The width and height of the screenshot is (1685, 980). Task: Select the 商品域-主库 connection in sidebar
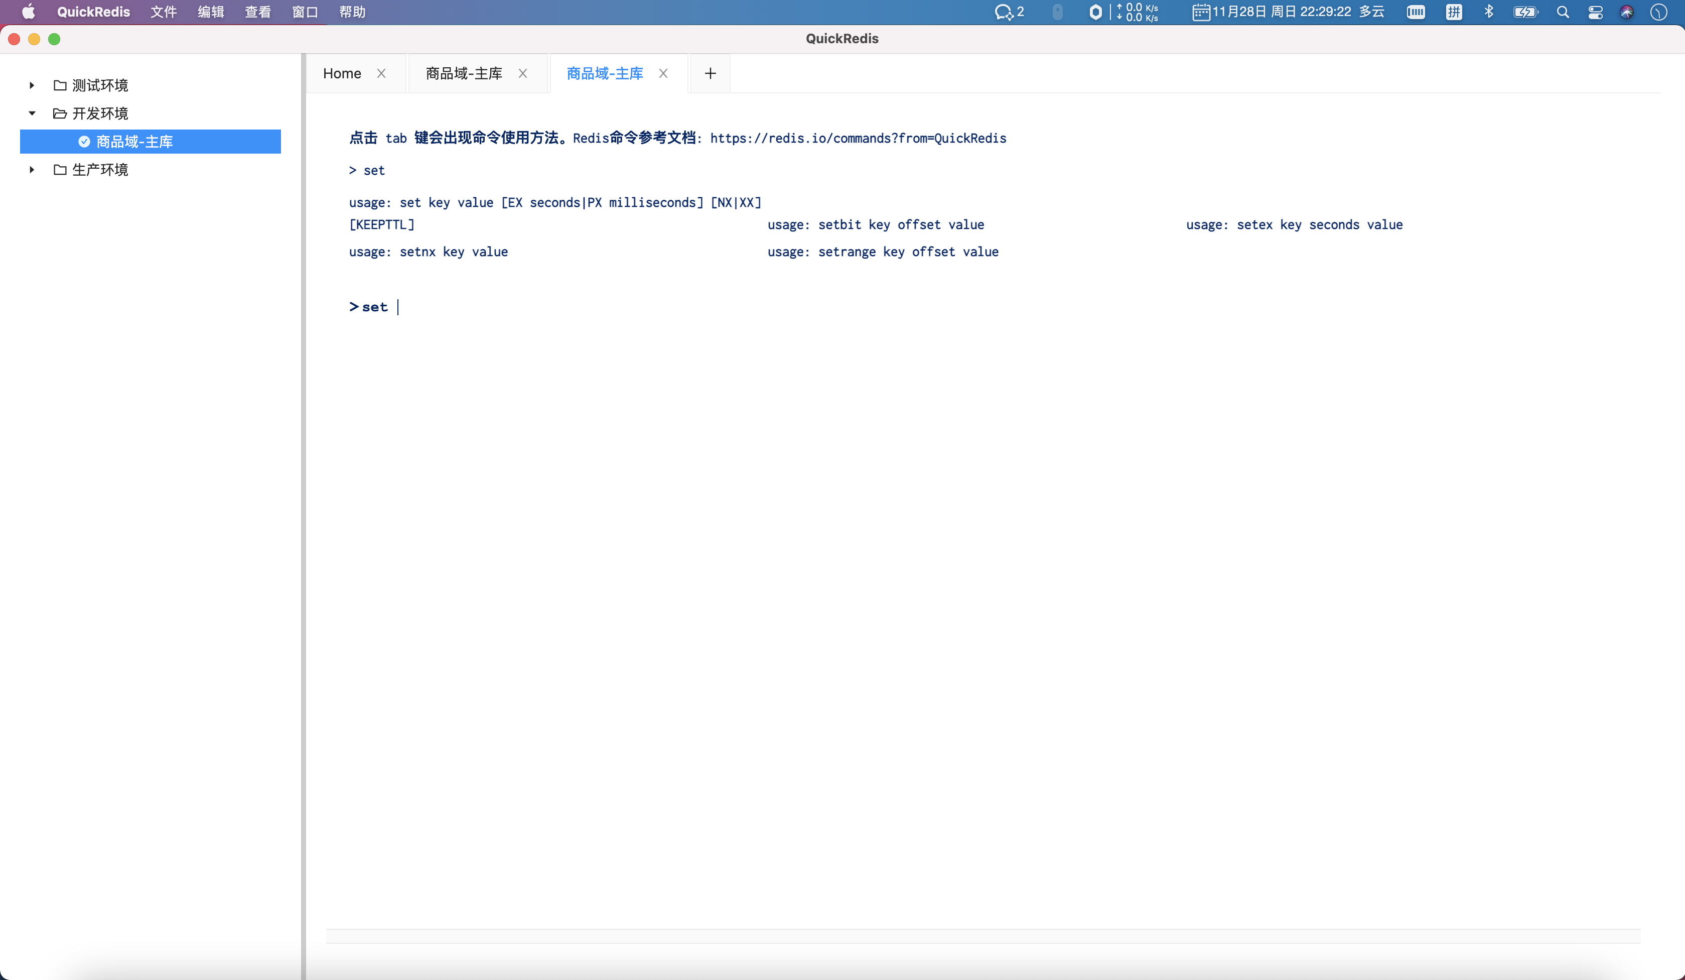click(x=134, y=141)
